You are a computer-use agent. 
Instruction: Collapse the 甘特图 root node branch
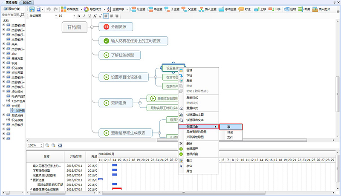pyautogui.click(x=92, y=27)
